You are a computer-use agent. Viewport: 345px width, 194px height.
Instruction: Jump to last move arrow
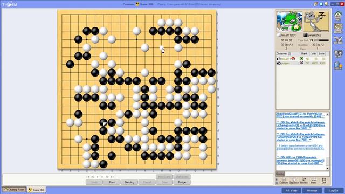click(112, 177)
